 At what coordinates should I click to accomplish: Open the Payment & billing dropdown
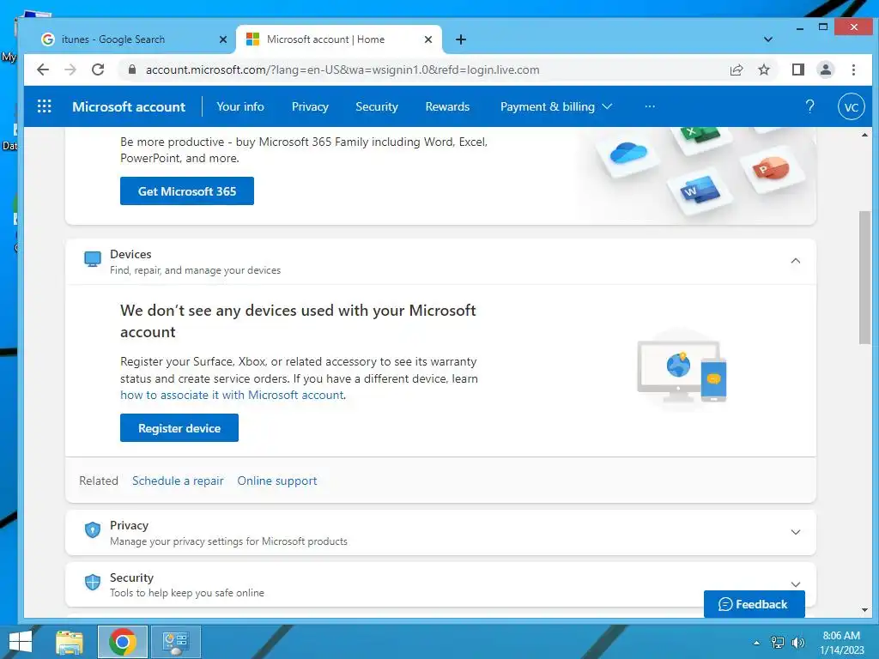pyautogui.click(x=555, y=106)
